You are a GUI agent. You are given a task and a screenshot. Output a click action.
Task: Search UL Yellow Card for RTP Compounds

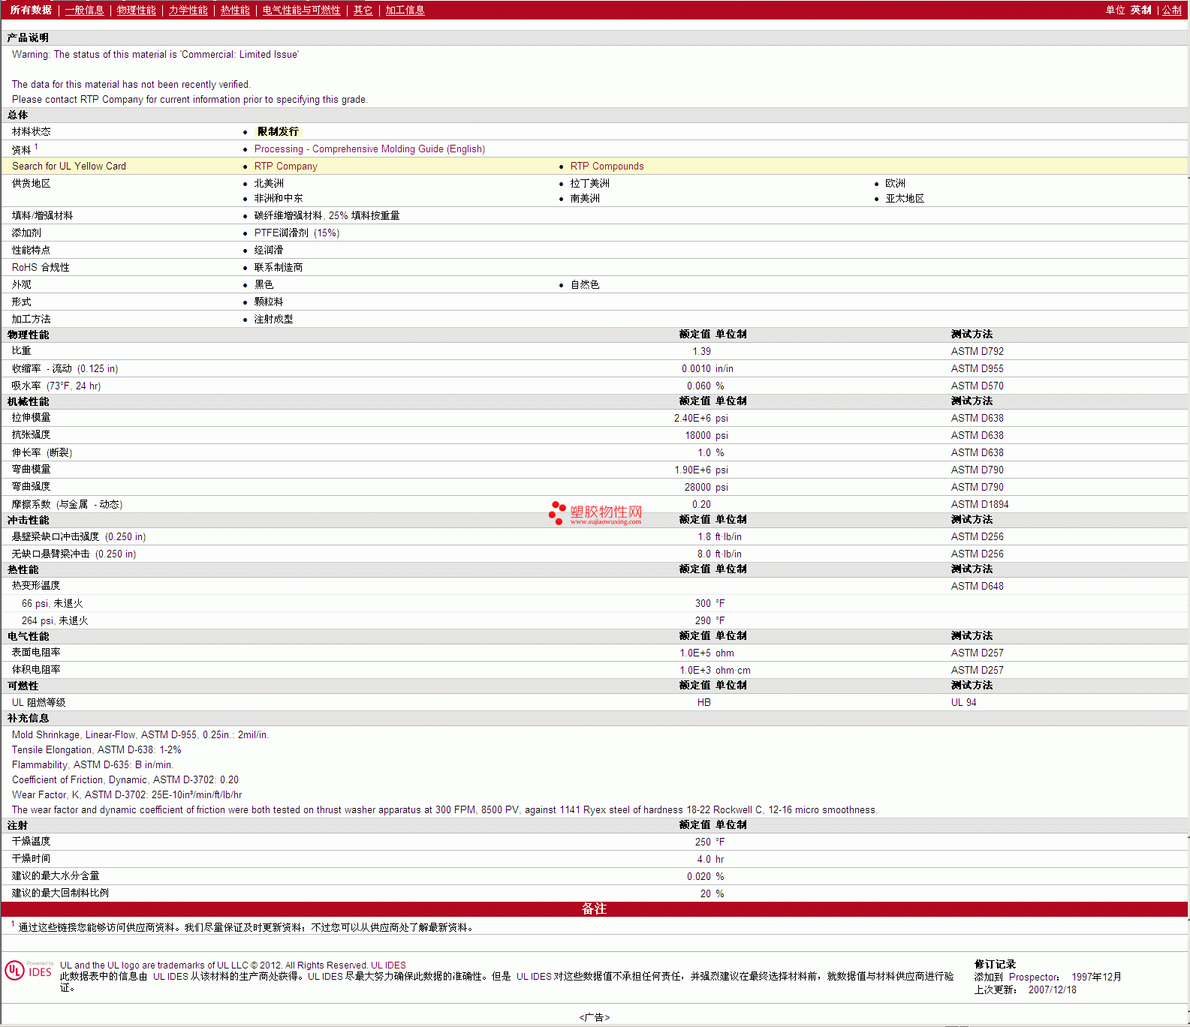(x=607, y=167)
